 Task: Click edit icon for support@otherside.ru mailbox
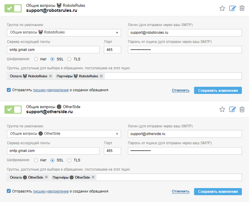pos(232,110)
